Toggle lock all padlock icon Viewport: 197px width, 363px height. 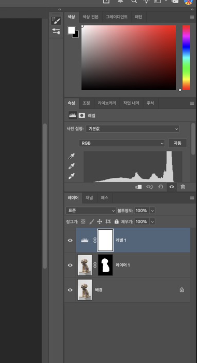pos(117,221)
